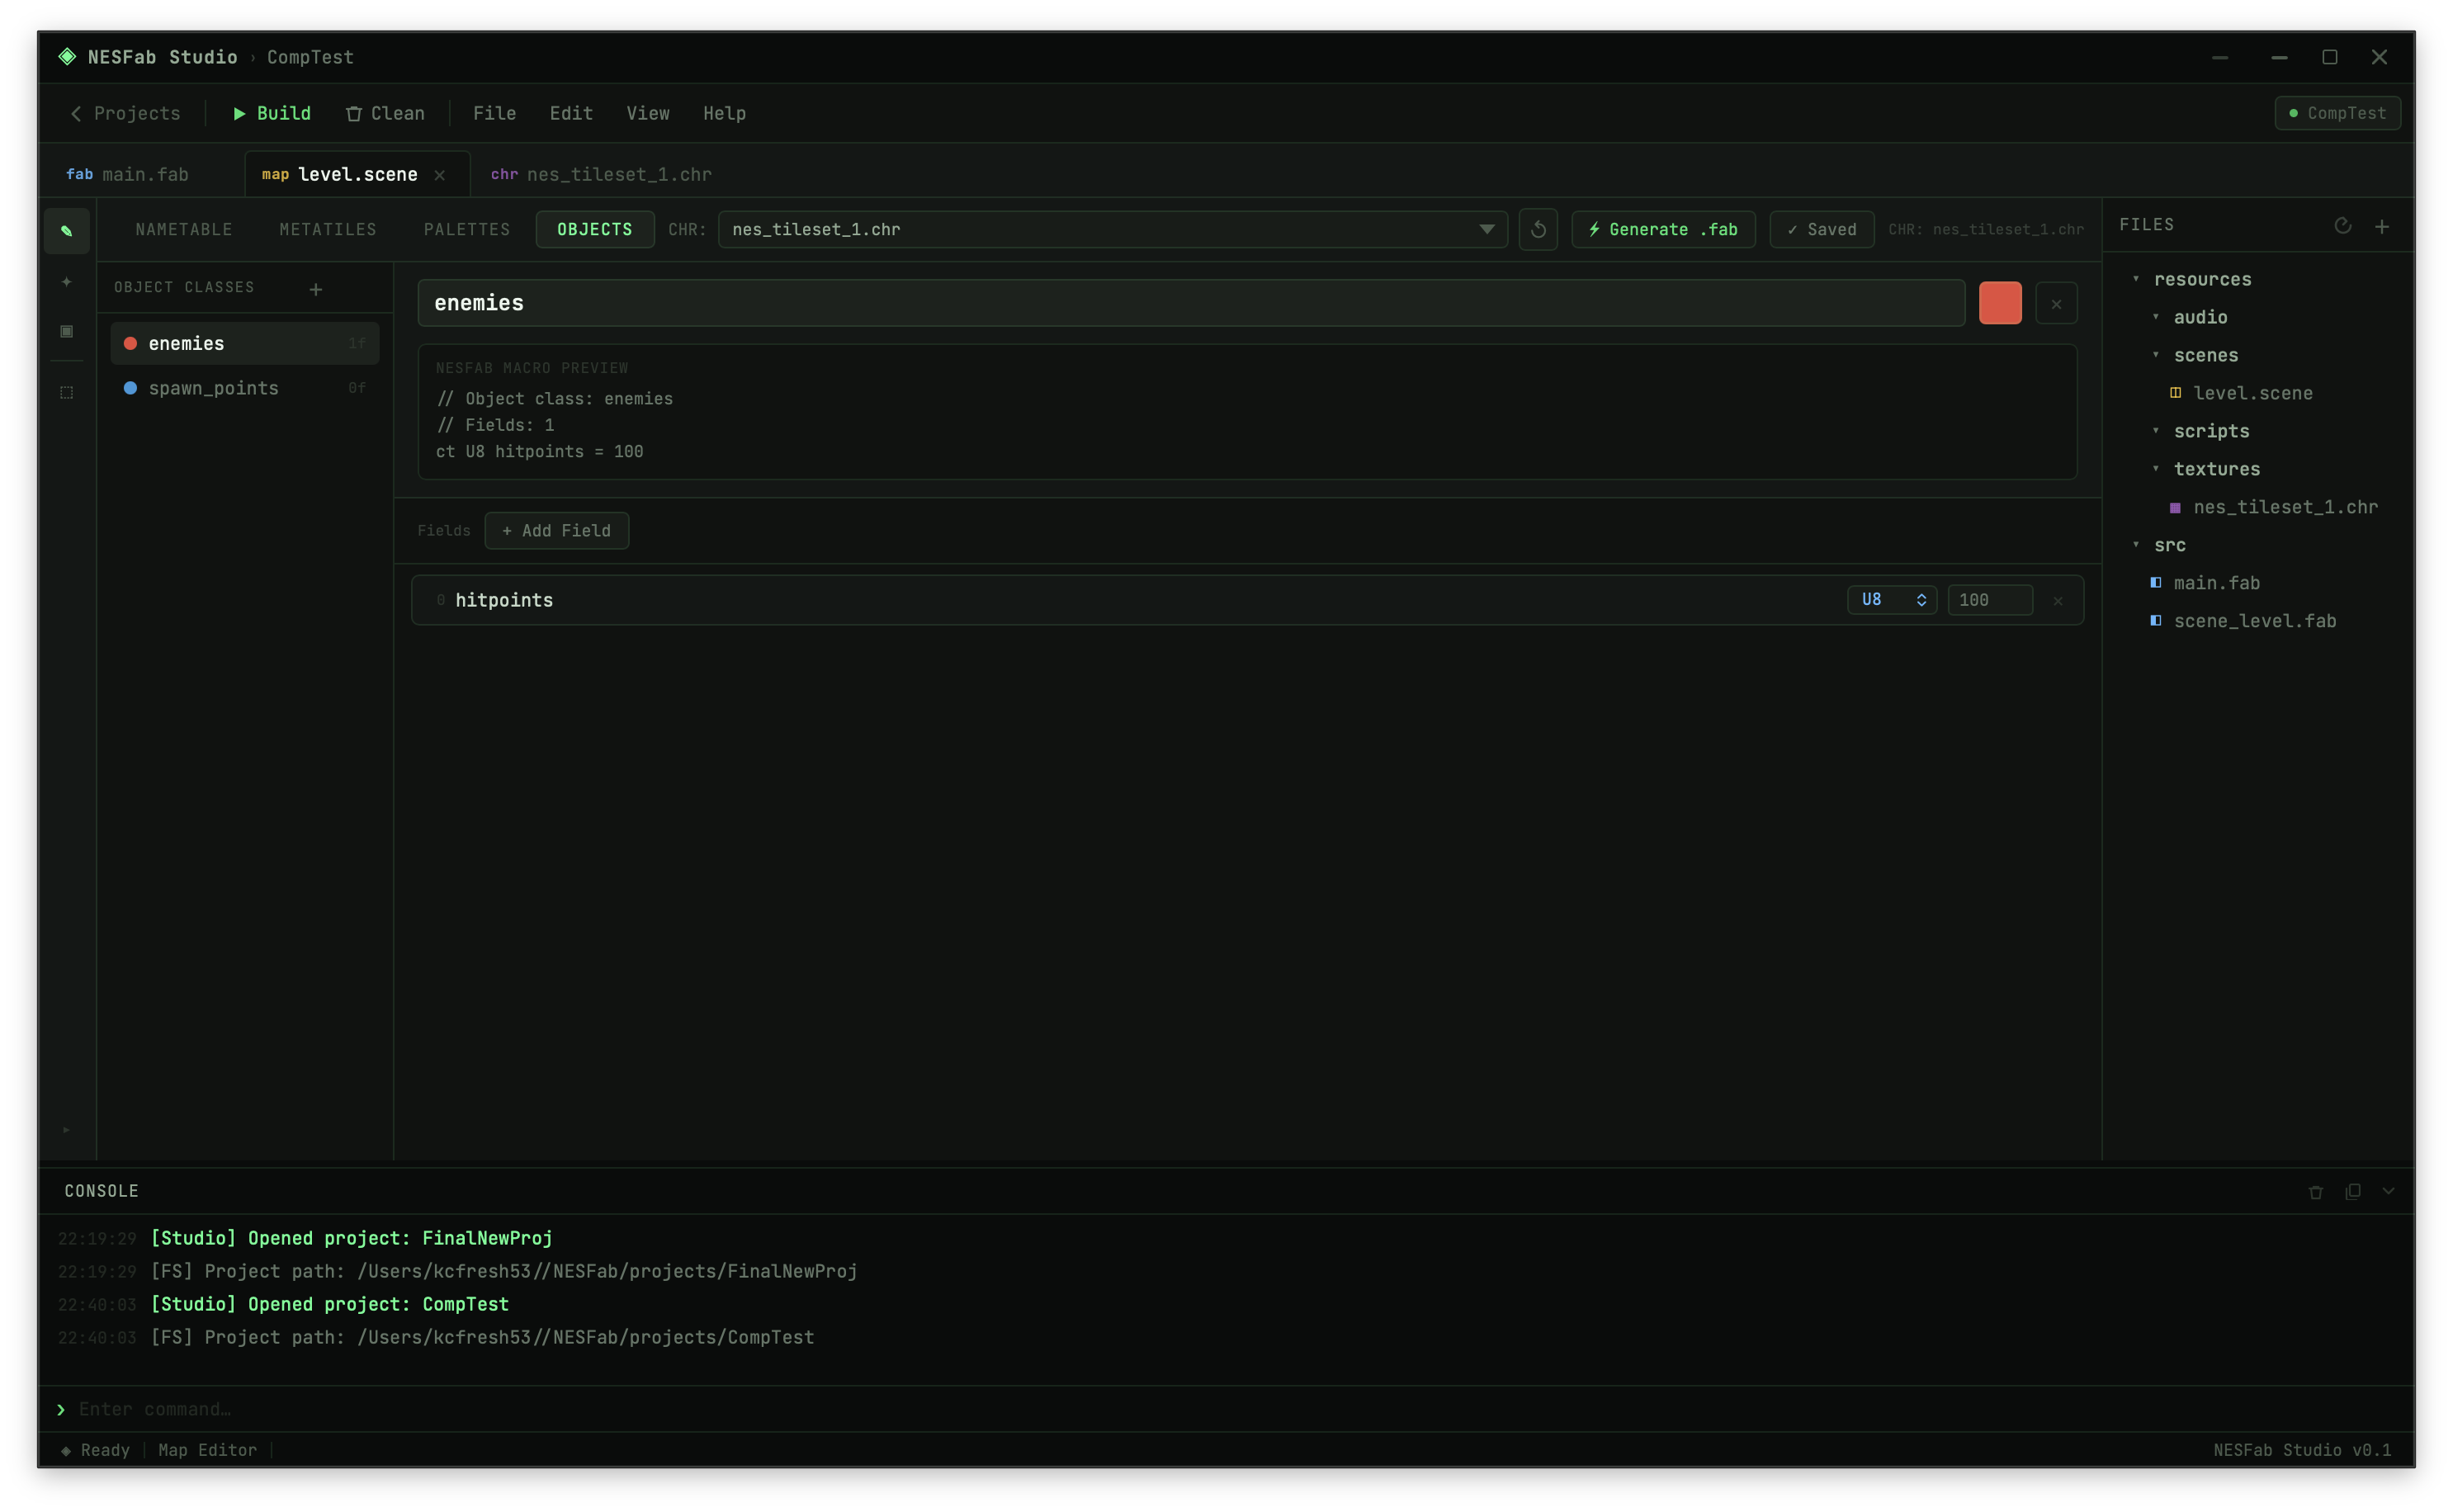Select the dashed marquee selection tool

coord(66,392)
